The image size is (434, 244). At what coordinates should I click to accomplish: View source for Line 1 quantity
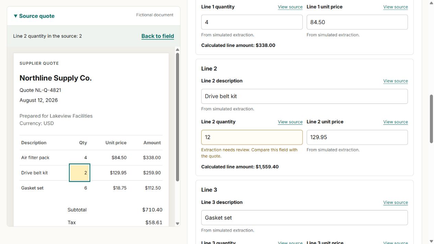[290, 7]
